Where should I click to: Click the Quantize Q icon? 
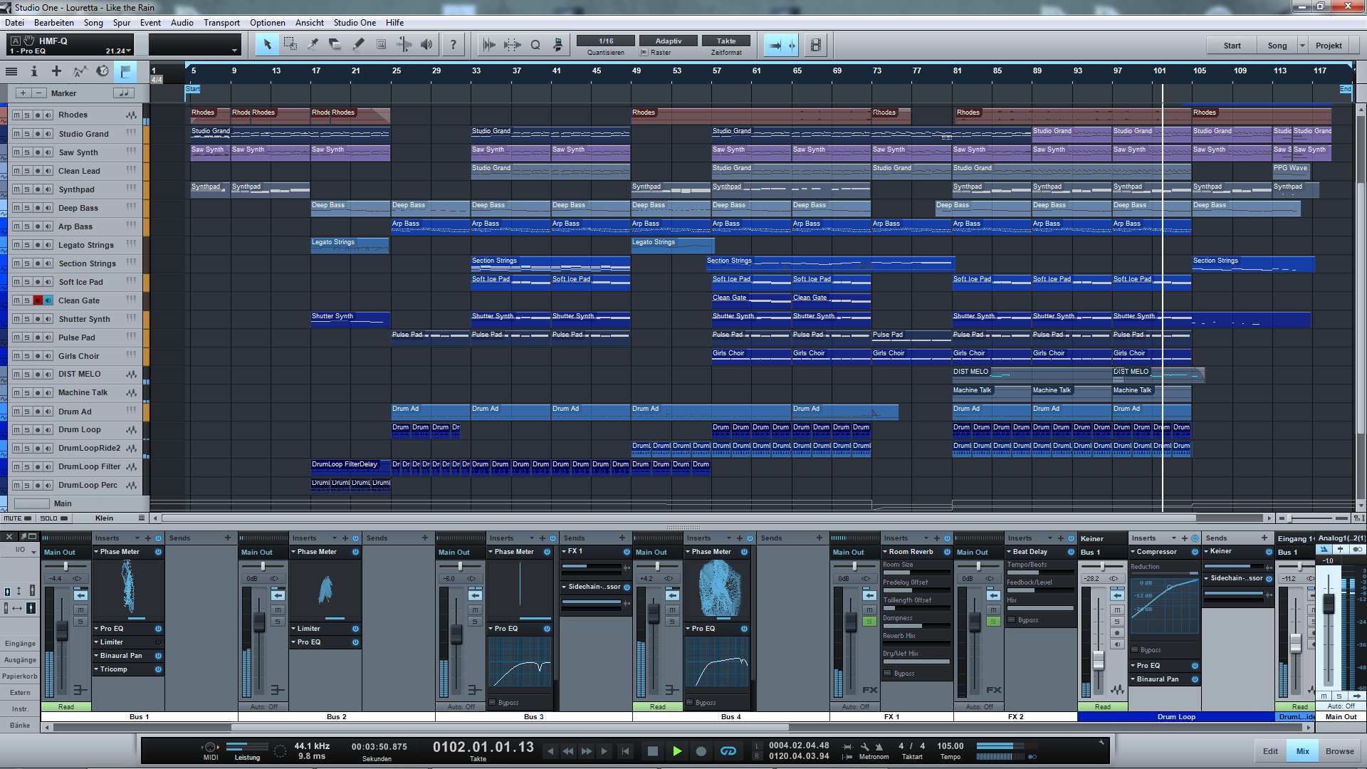tap(535, 45)
